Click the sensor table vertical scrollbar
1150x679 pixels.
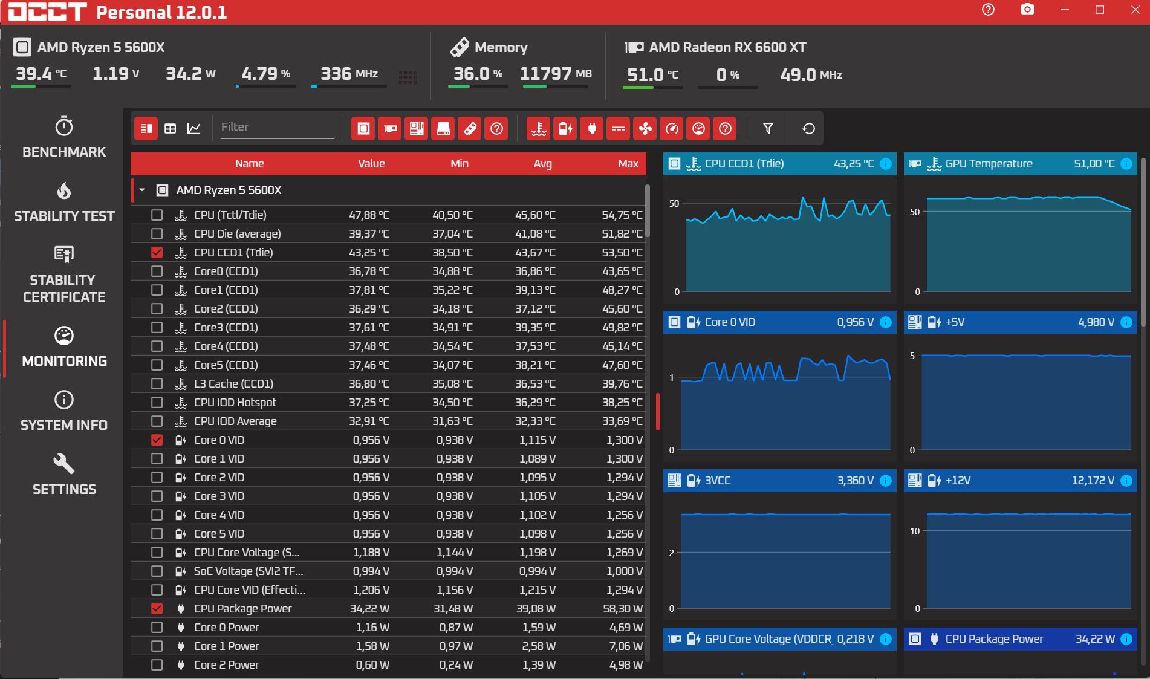(648, 210)
